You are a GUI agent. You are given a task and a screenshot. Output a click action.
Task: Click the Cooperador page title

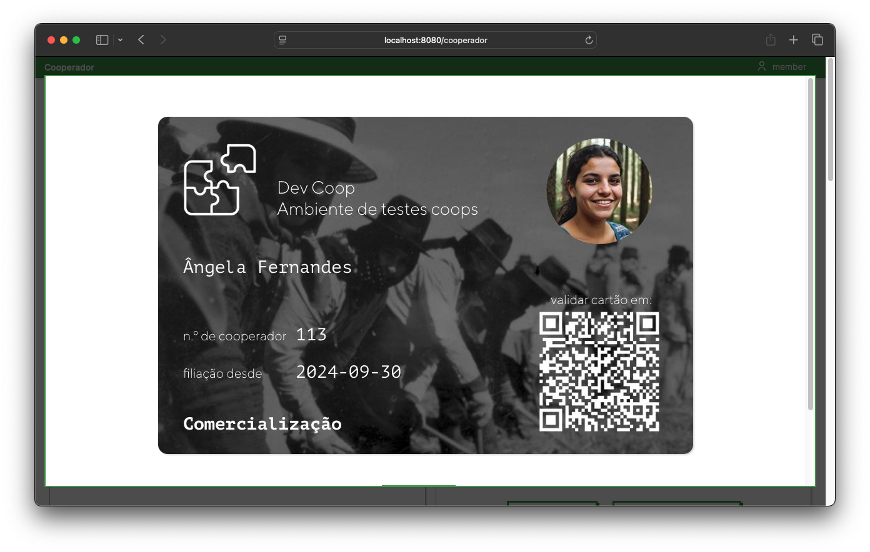(x=69, y=67)
